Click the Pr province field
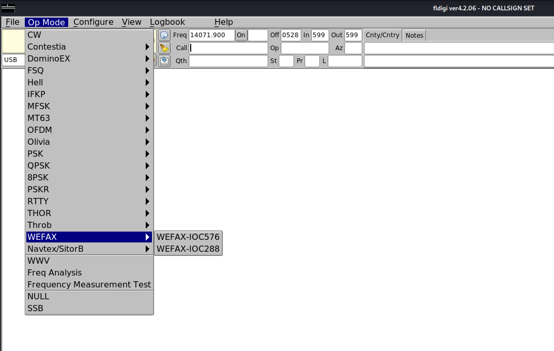This screenshot has height=351, width=554. (312, 60)
